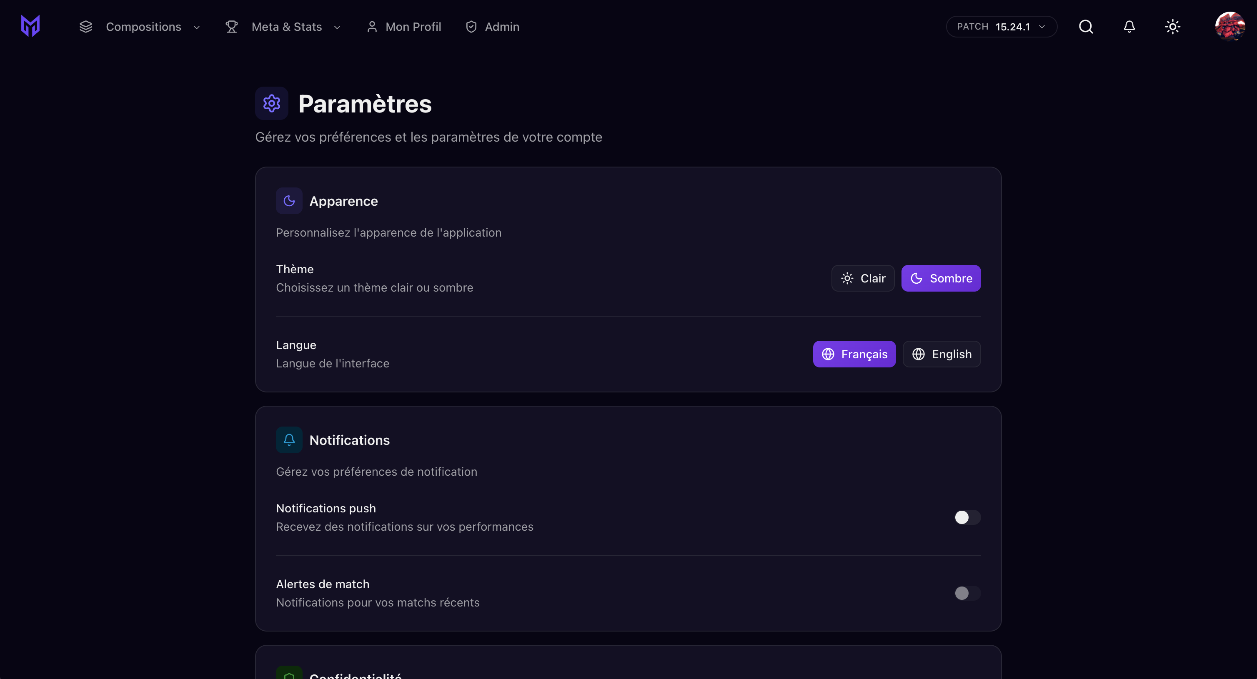Expand the Compositions dropdown menu

(143, 27)
